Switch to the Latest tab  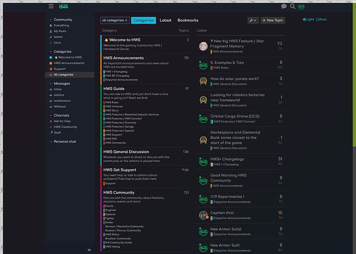pos(166,20)
